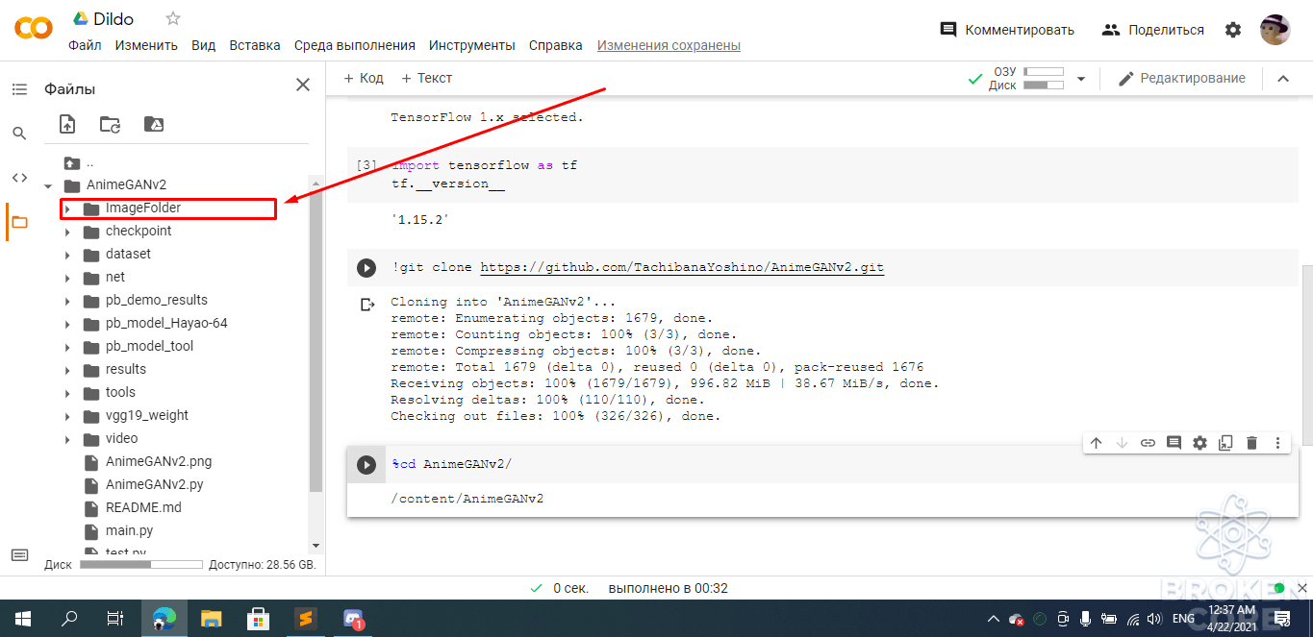Open the bottom-left command palette icon

19,555
